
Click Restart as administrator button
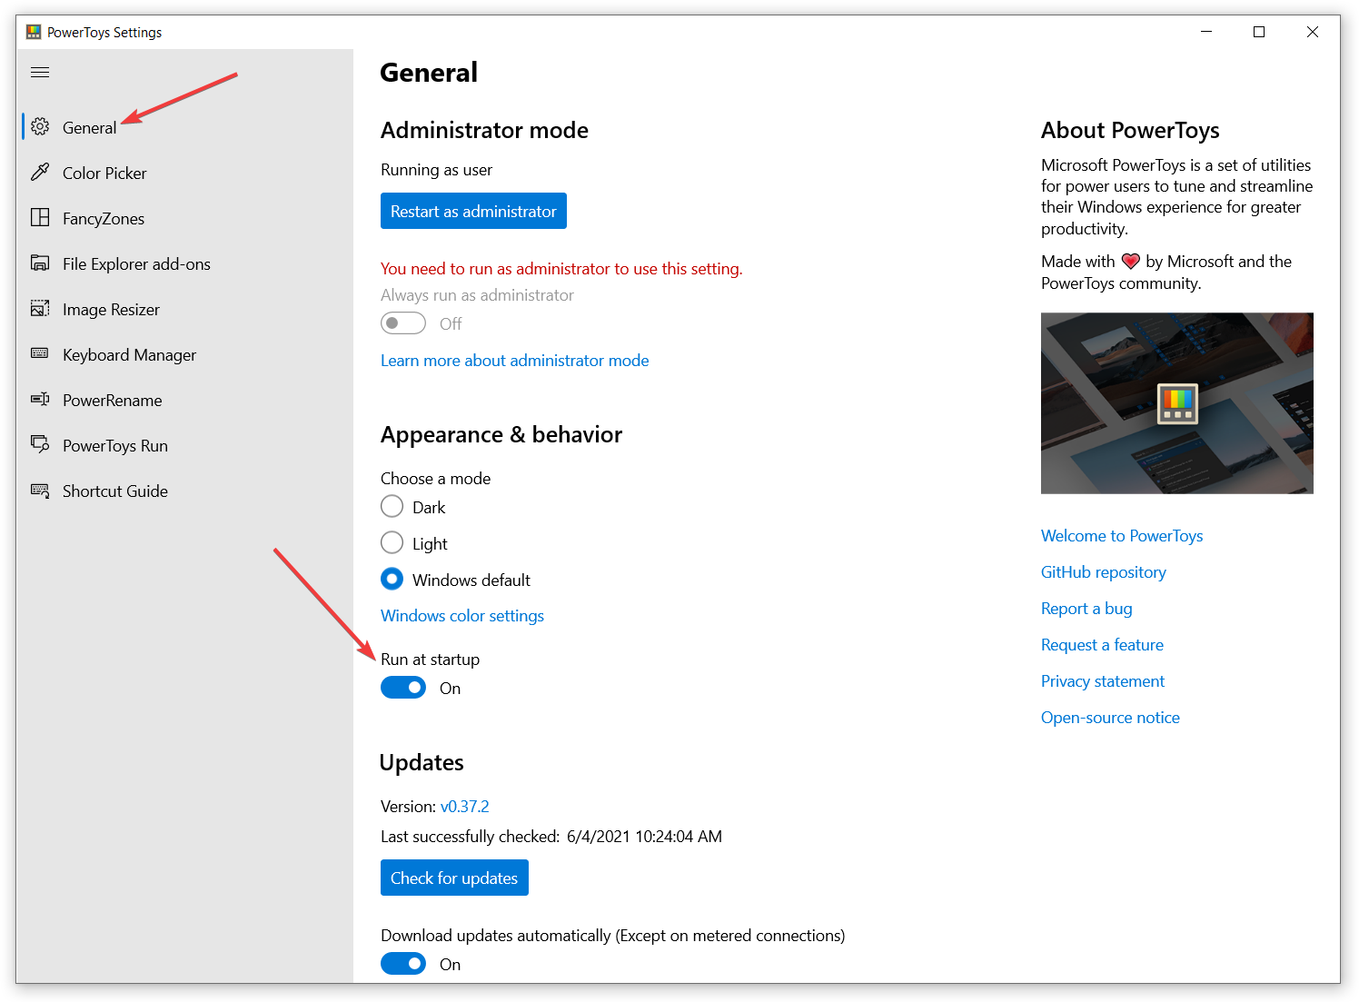(473, 211)
